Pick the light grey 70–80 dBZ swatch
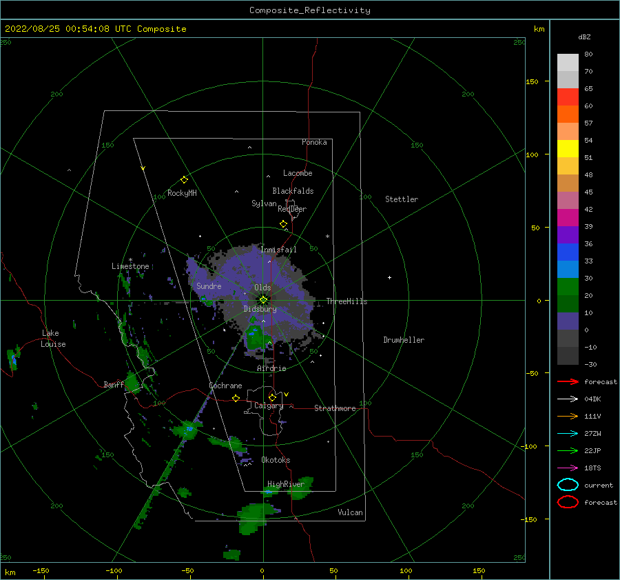This screenshot has width=620, height=580. 568,63
